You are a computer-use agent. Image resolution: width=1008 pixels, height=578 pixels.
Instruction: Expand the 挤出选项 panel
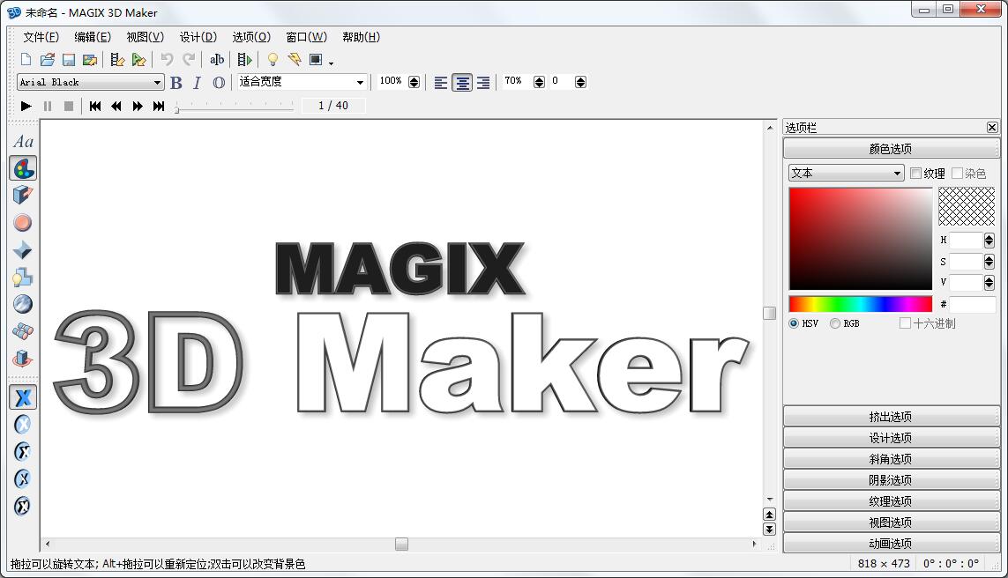coord(891,416)
